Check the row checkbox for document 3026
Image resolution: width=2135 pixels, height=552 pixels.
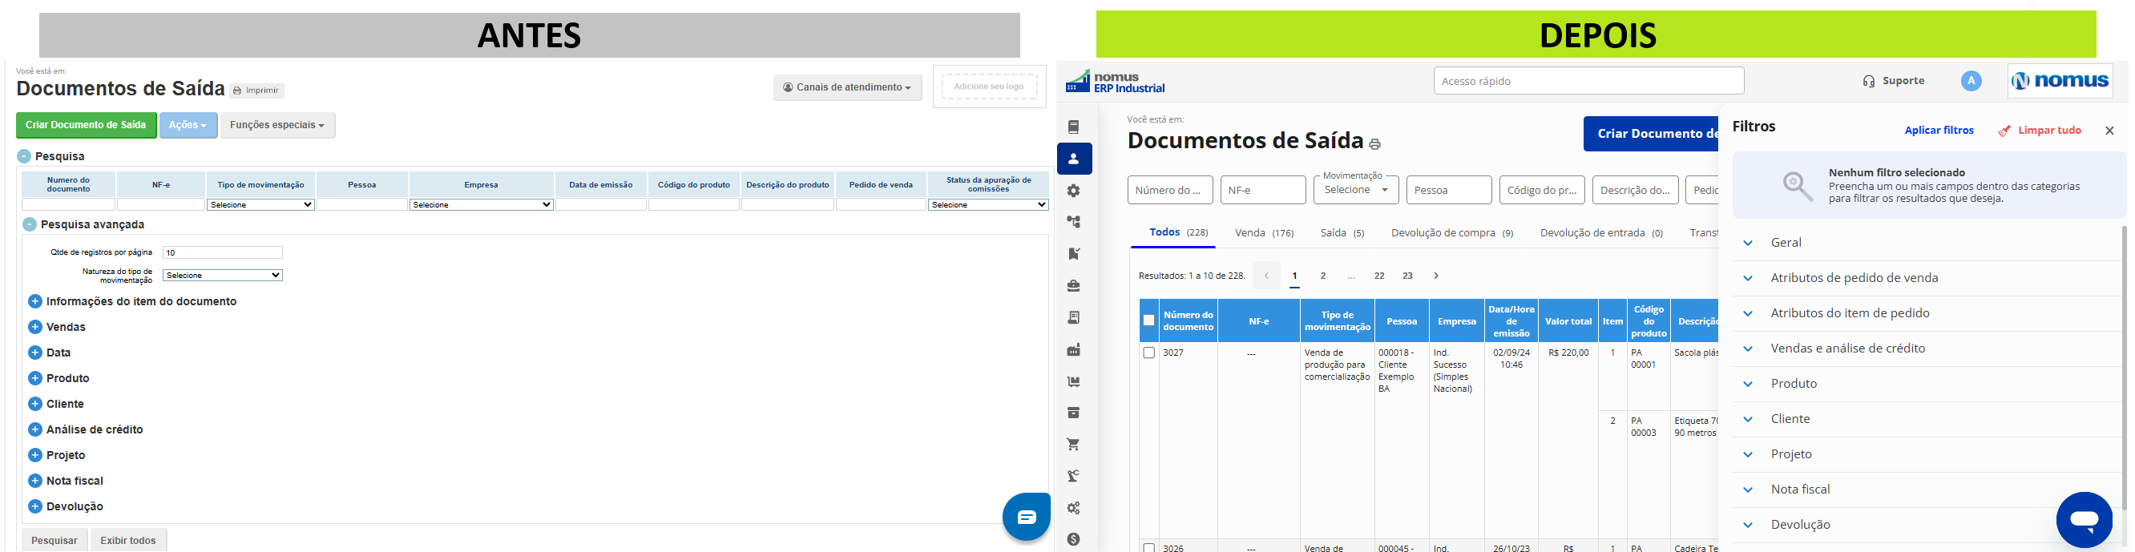tap(1148, 548)
